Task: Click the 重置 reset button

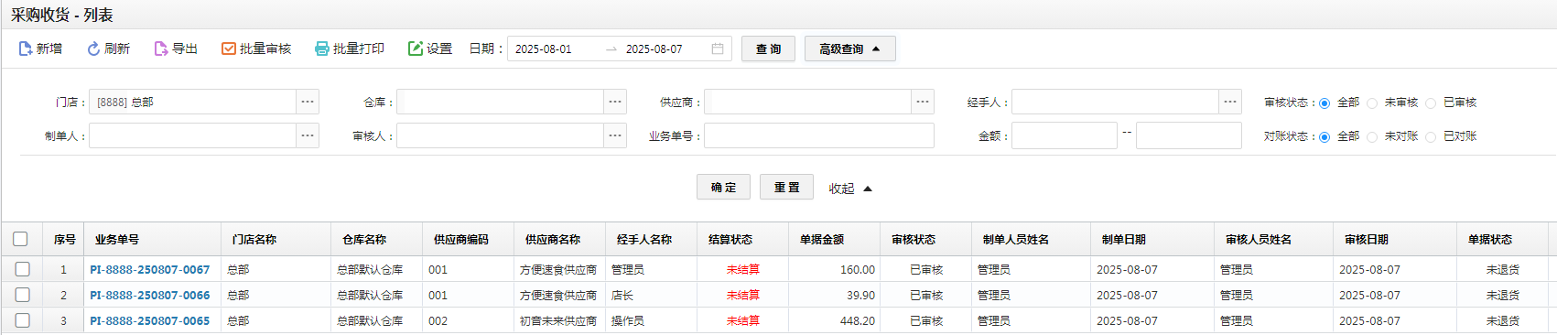Action: (787, 187)
